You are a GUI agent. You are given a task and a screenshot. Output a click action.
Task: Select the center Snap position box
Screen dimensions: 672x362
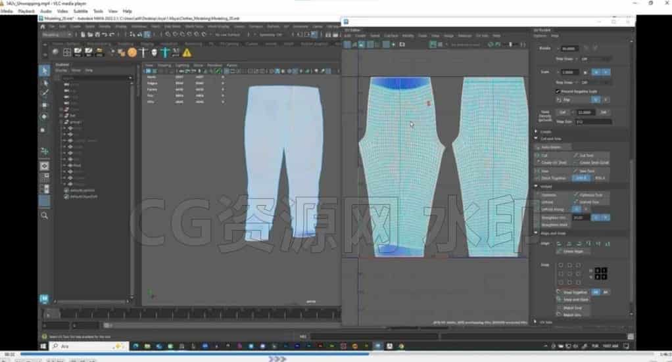[x=569, y=274]
